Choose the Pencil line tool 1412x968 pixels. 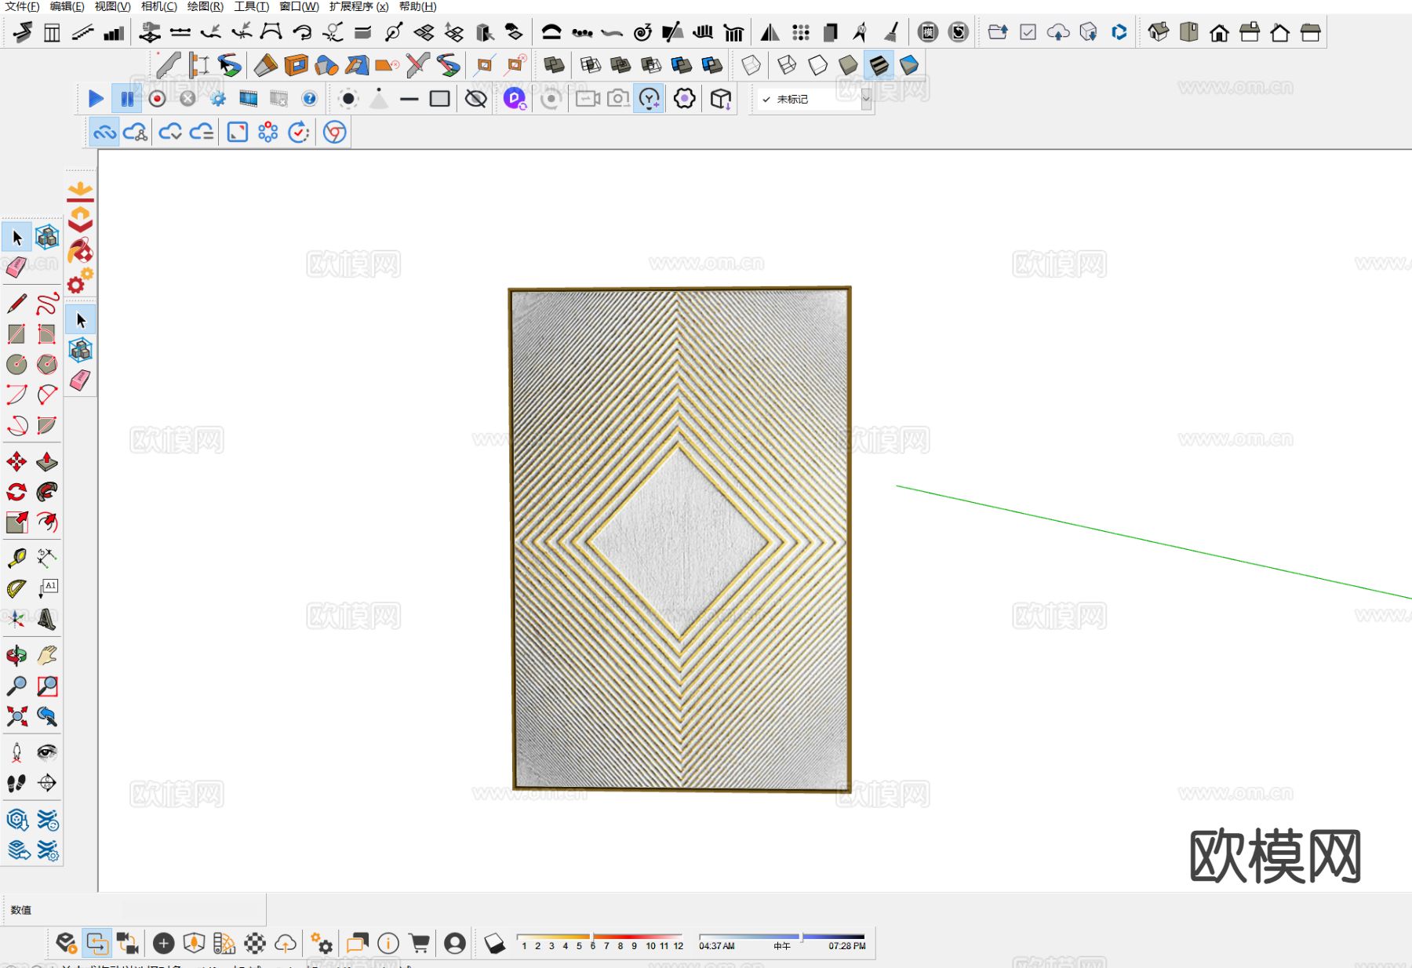pyautogui.click(x=16, y=304)
